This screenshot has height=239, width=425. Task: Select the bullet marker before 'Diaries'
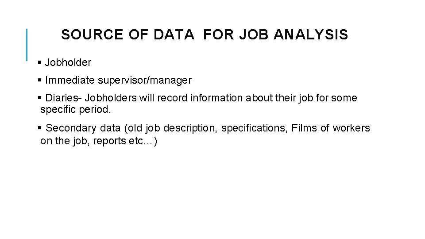pos(39,98)
